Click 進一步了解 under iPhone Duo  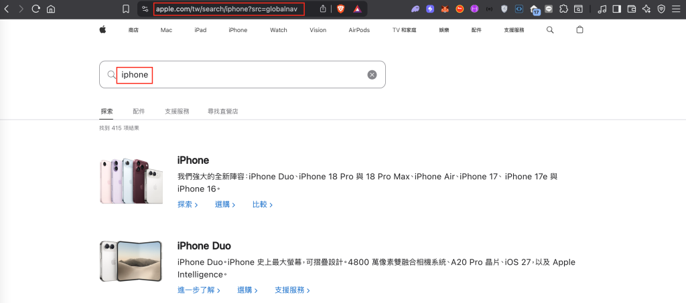click(x=198, y=290)
